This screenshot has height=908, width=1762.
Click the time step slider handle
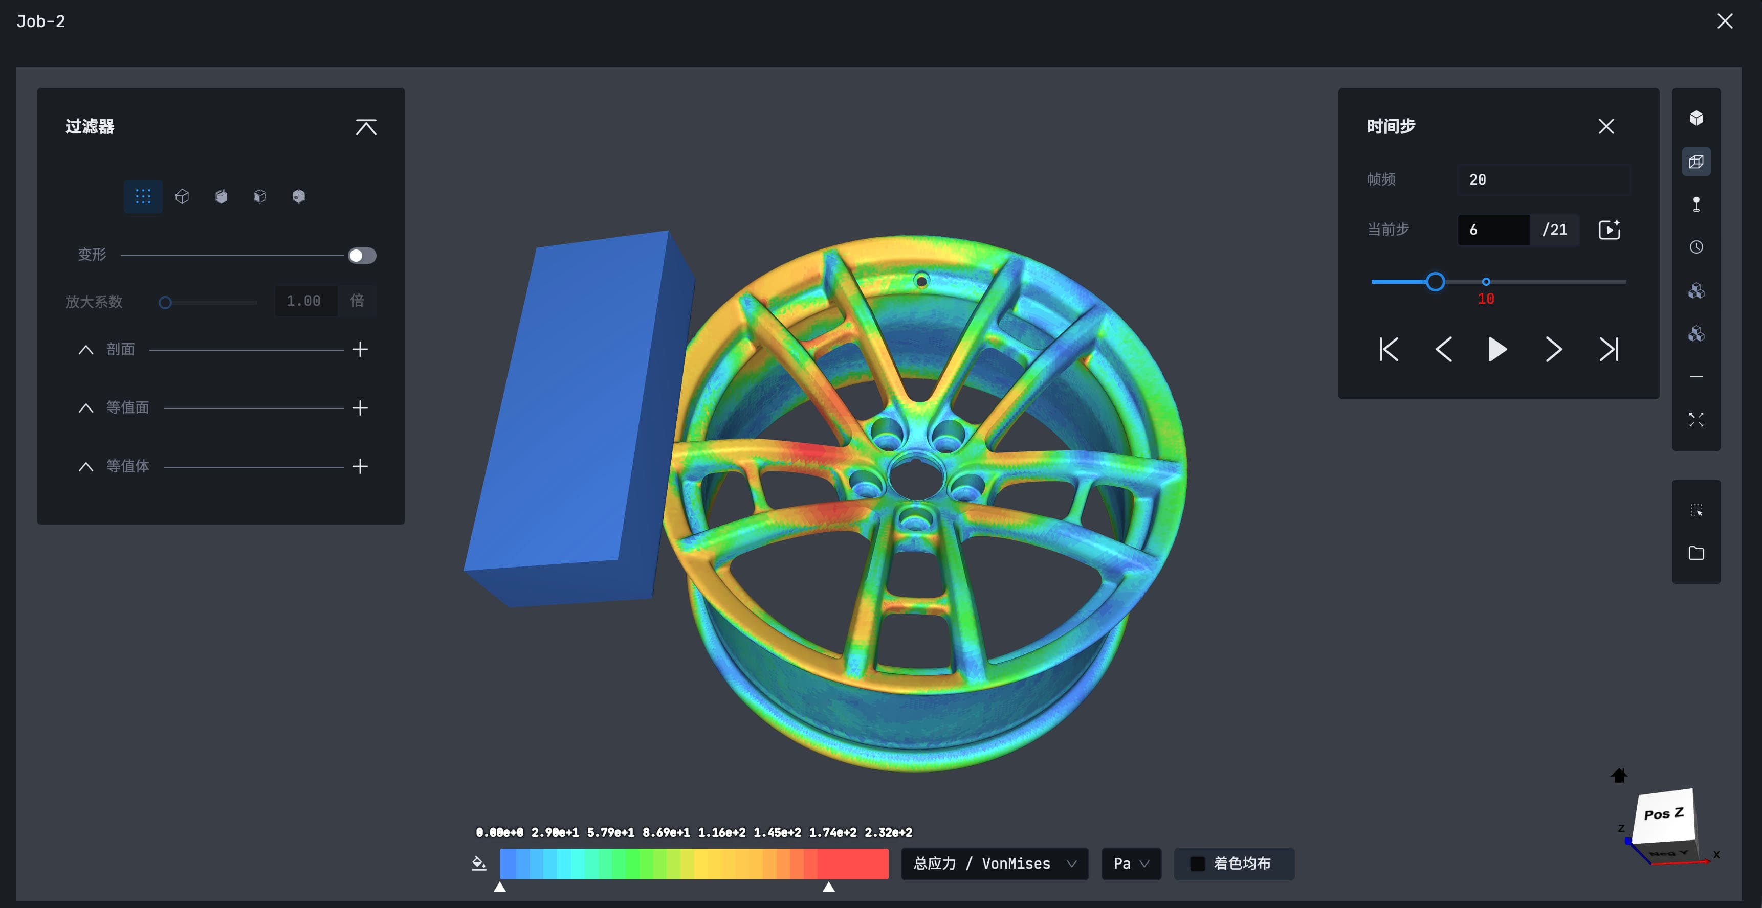(x=1435, y=282)
